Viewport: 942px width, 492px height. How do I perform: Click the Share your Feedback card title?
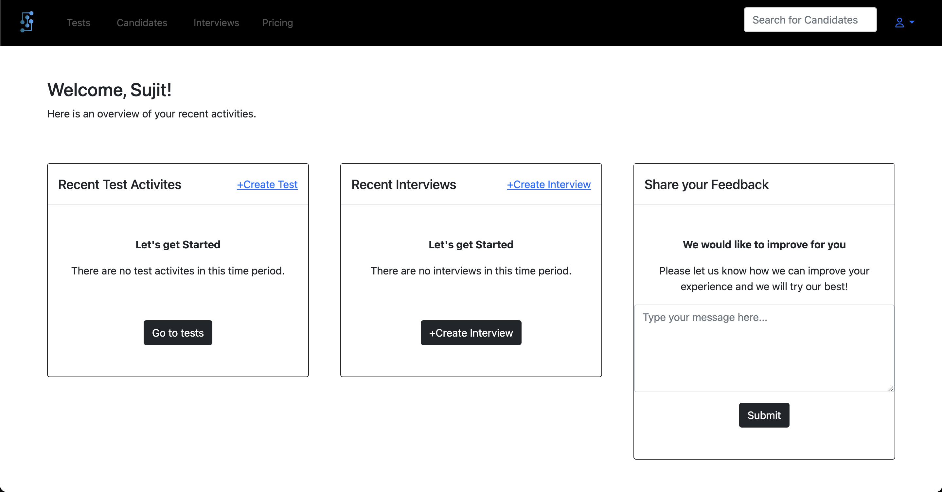[x=706, y=184]
